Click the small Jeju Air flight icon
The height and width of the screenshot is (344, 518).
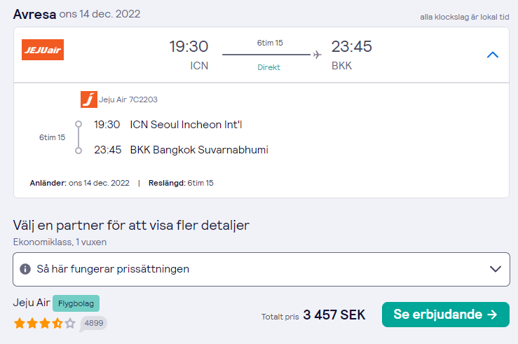point(88,99)
